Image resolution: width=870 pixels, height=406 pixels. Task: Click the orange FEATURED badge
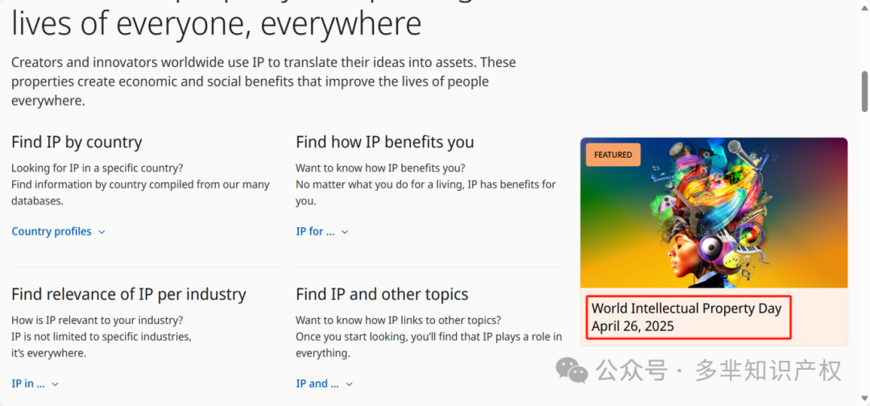tap(613, 155)
